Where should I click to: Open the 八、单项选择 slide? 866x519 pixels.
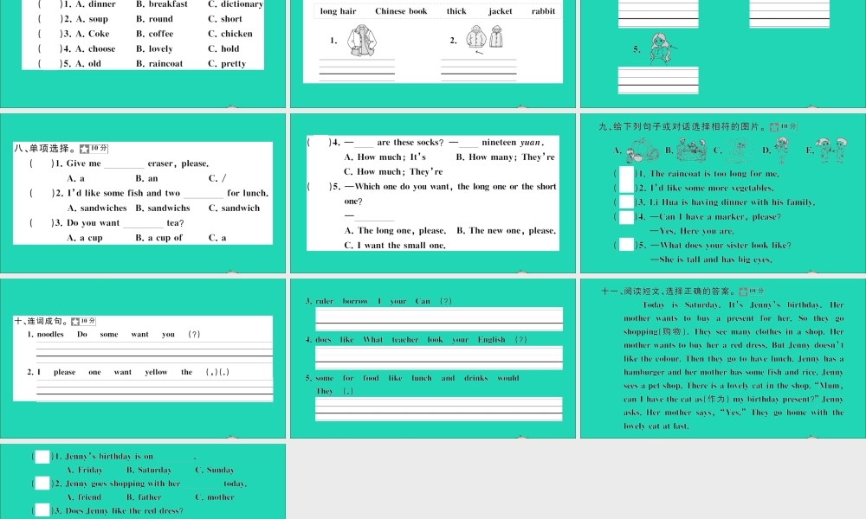(143, 193)
